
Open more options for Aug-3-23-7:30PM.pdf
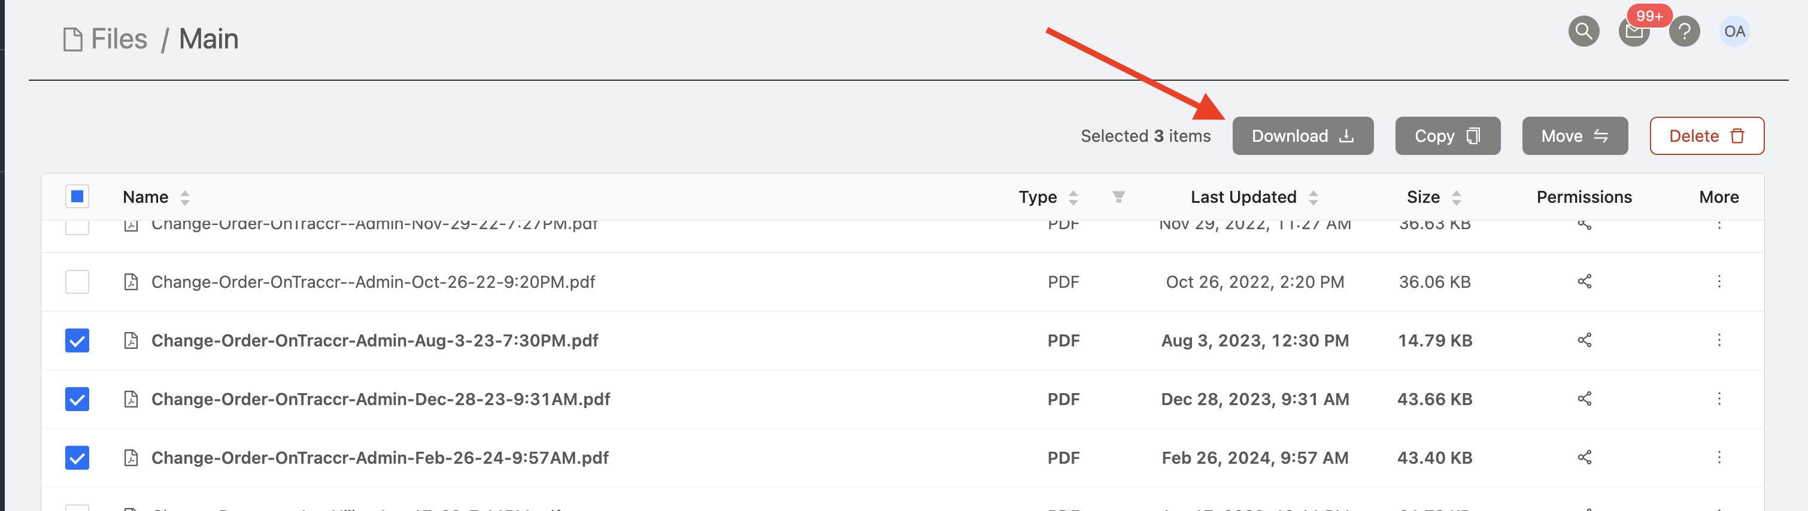coord(1719,340)
